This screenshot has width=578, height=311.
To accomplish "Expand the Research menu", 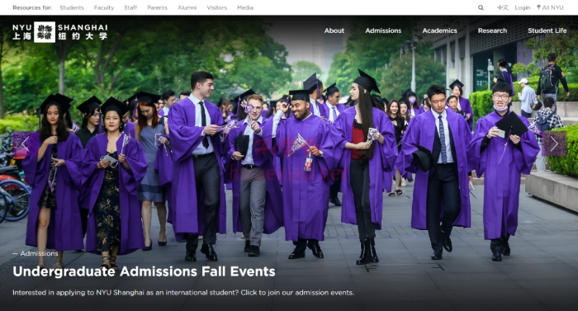I will pyautogui.click(x=492, y=31).
